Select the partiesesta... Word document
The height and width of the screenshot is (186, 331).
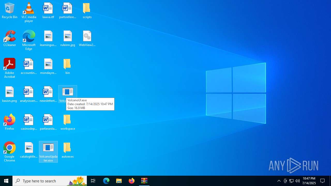(x=48, y=122)
